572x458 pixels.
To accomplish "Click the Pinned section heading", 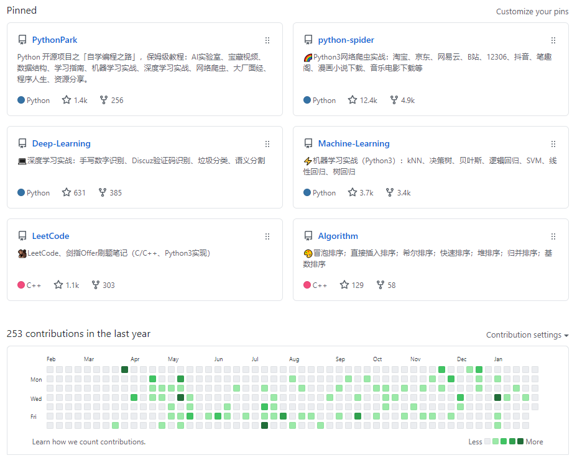I will pos(22,10).
